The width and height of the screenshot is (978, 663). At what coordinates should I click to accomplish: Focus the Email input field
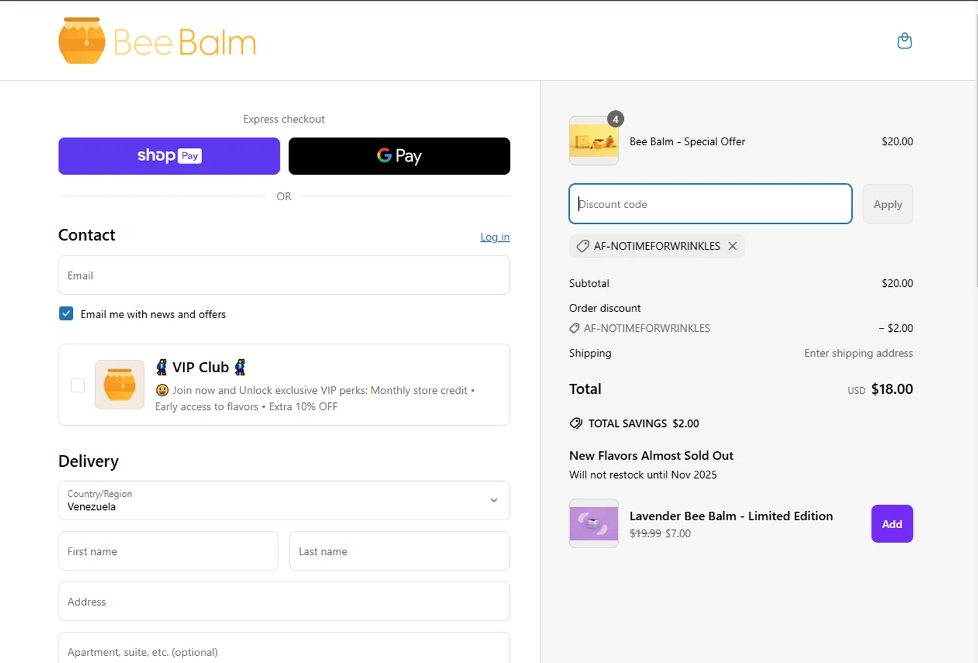[284, 275]
